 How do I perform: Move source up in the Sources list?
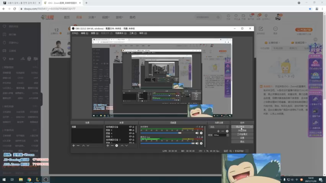point(122,146)
